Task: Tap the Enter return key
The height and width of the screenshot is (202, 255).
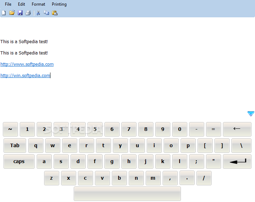Action: (237, 162)
